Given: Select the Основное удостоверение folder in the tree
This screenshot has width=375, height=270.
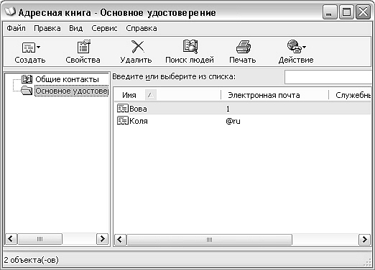Looking at the screenshot, I should [x=72, y=91].
